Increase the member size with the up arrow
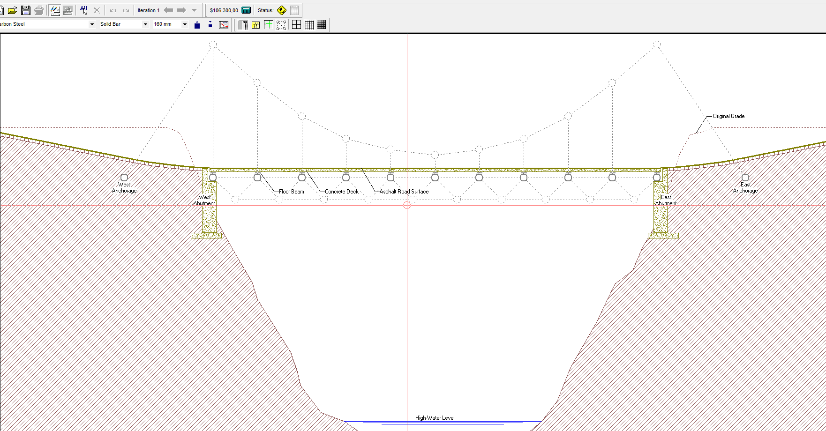This screenshot has height=431, width=826. 197,25
